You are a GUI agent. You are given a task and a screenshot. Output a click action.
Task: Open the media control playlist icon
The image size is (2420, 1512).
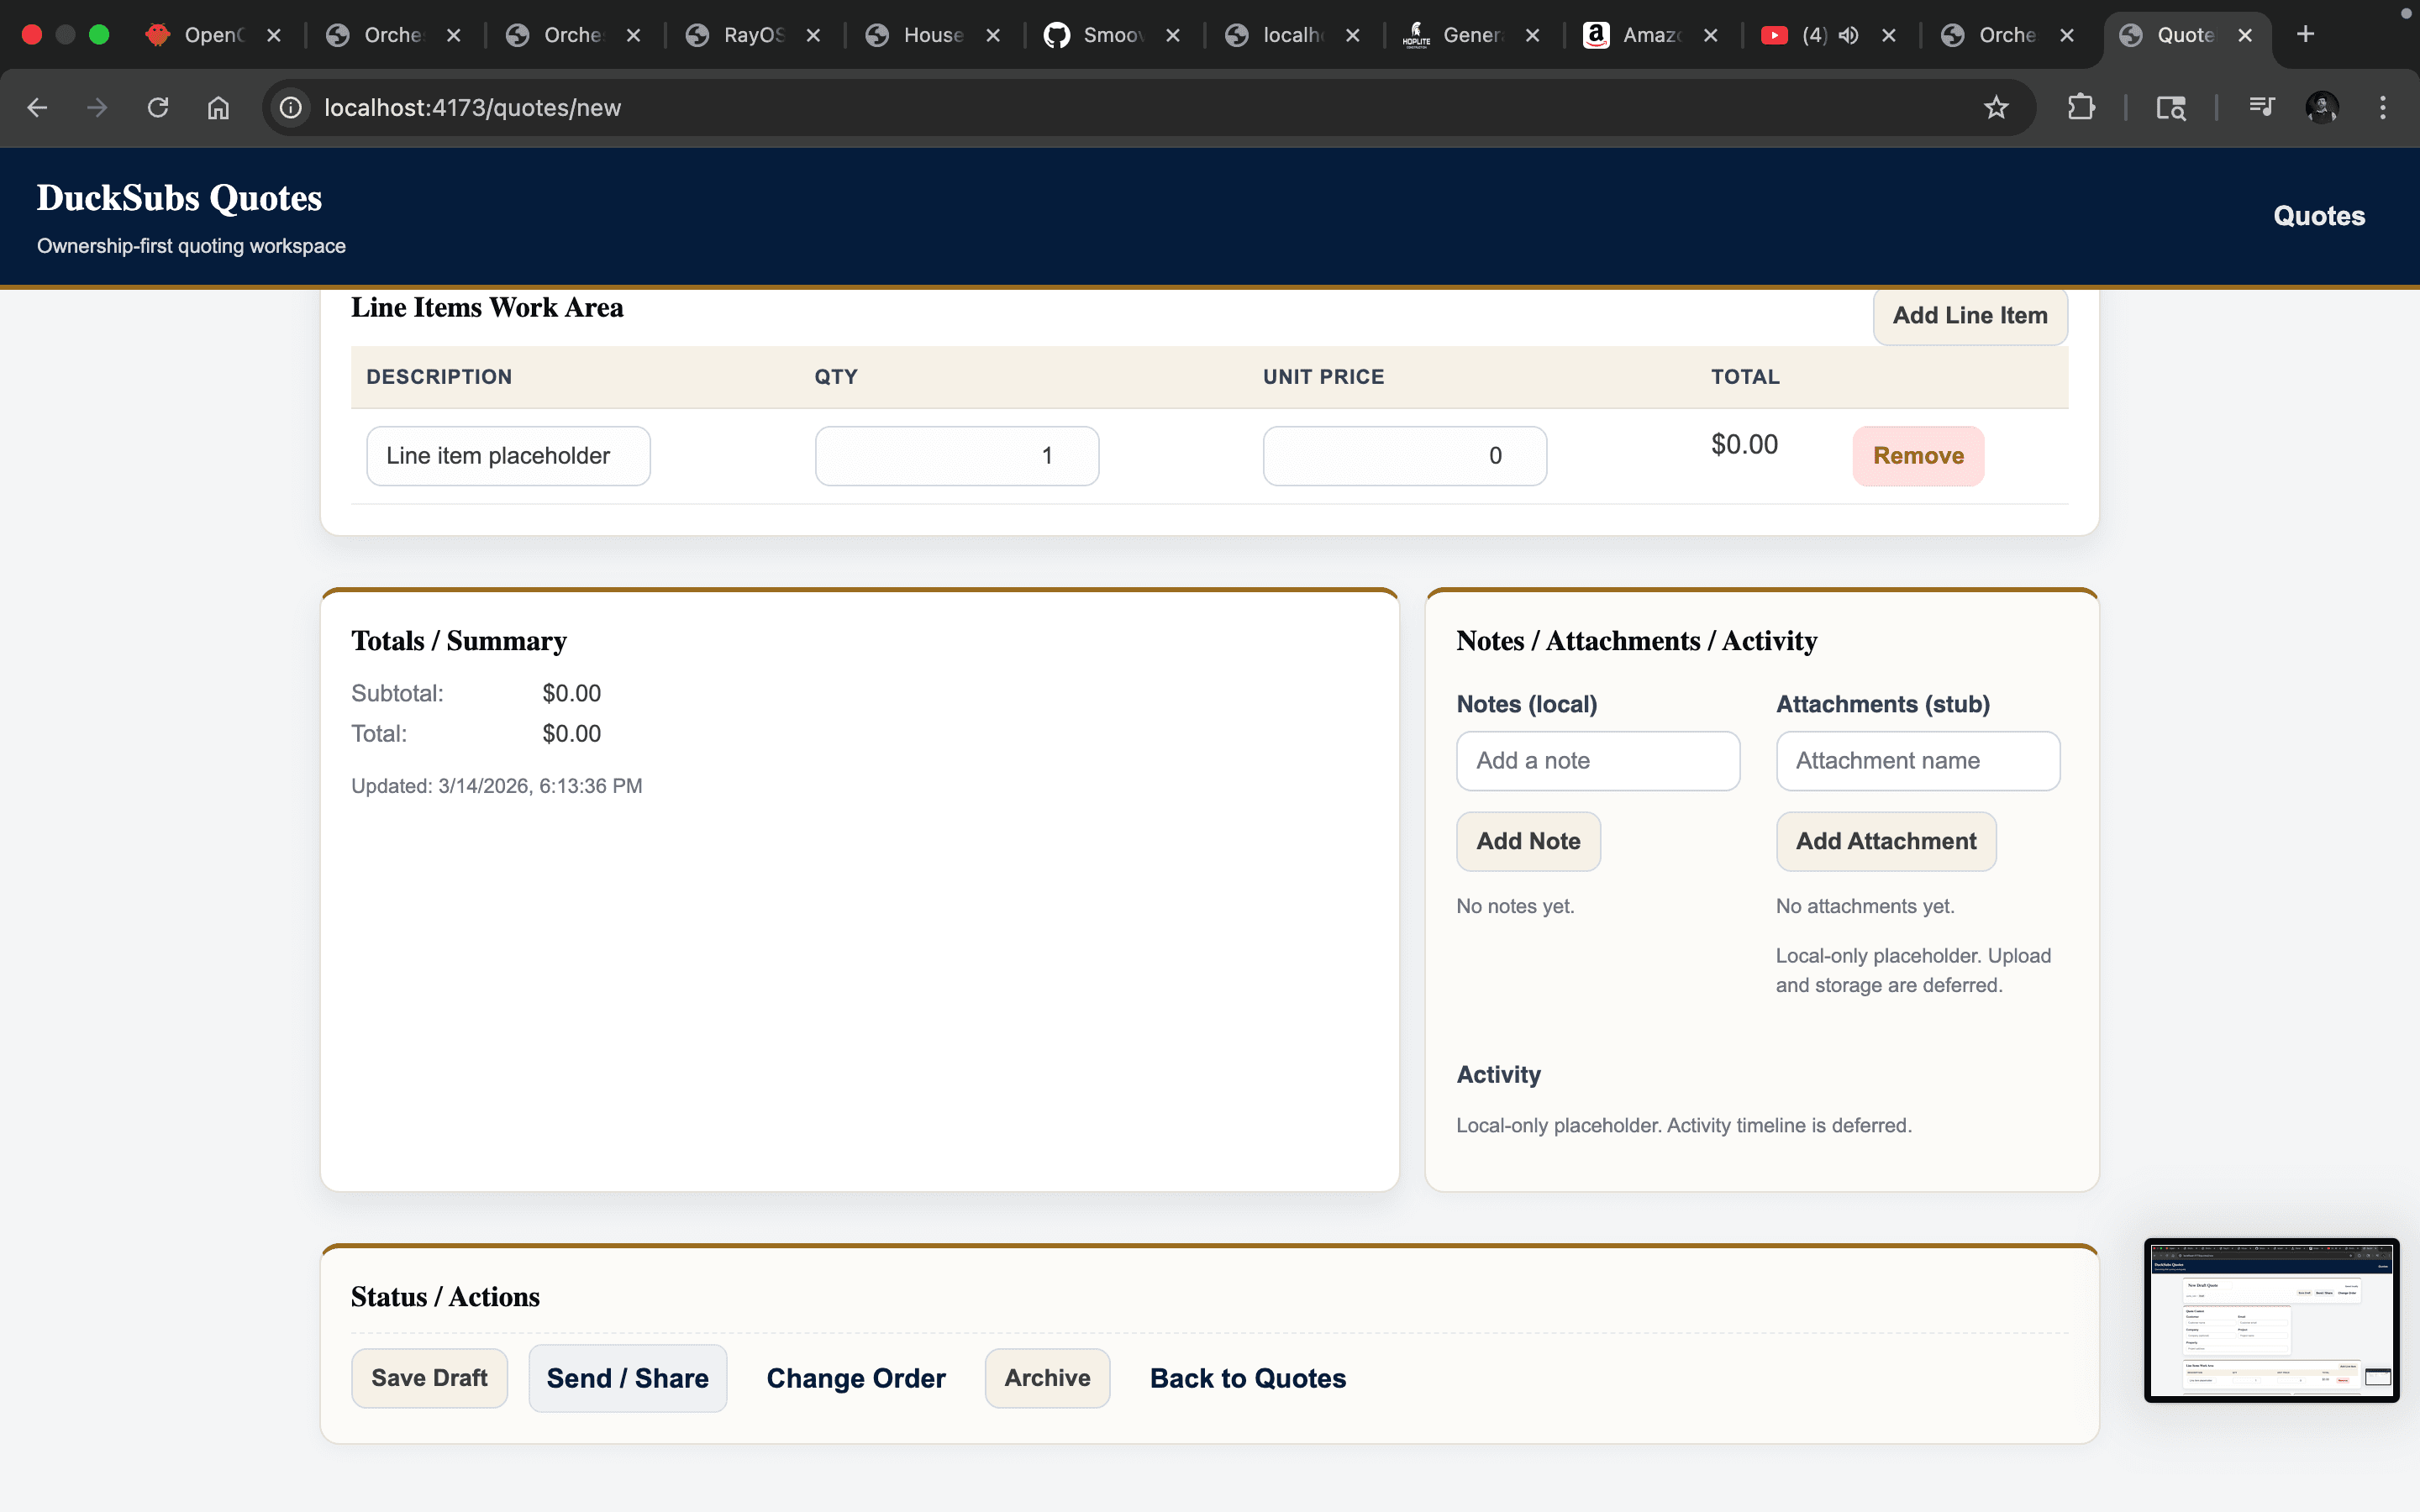(2261, 107)
